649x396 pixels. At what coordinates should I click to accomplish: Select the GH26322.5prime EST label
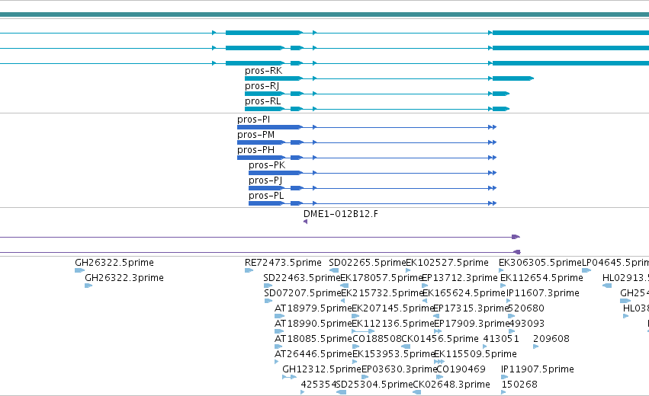pyautogui.click(x=114, y=263)
